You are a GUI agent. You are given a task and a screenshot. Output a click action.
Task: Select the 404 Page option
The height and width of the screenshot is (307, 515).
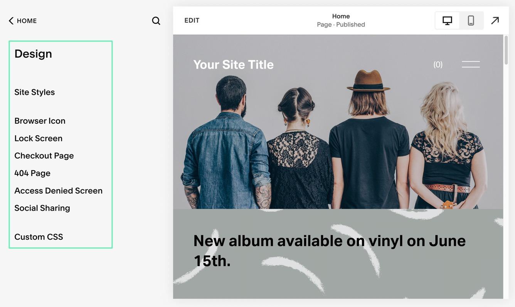(x=32, y=173)
